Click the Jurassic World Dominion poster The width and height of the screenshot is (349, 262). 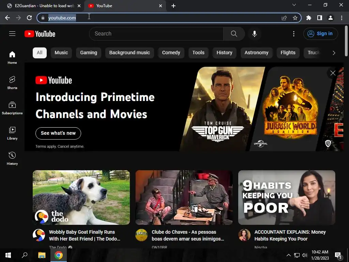[290, 109]
